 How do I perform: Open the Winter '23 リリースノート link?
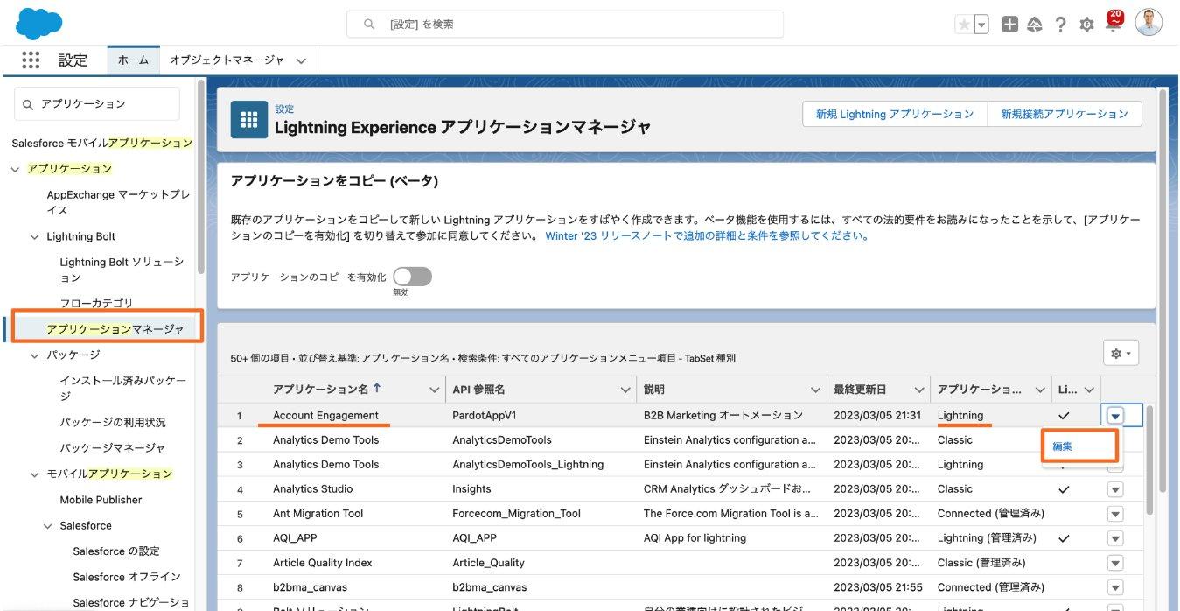pos(707,236)
